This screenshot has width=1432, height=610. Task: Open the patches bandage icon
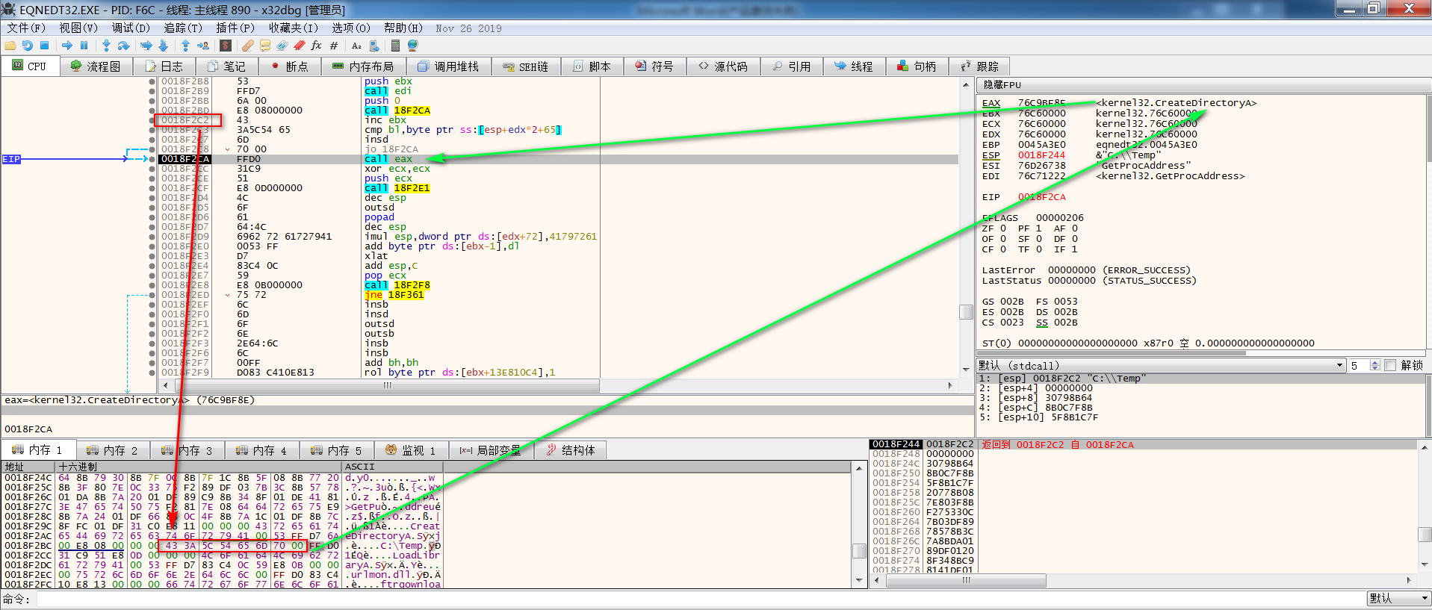pos(247,46)
